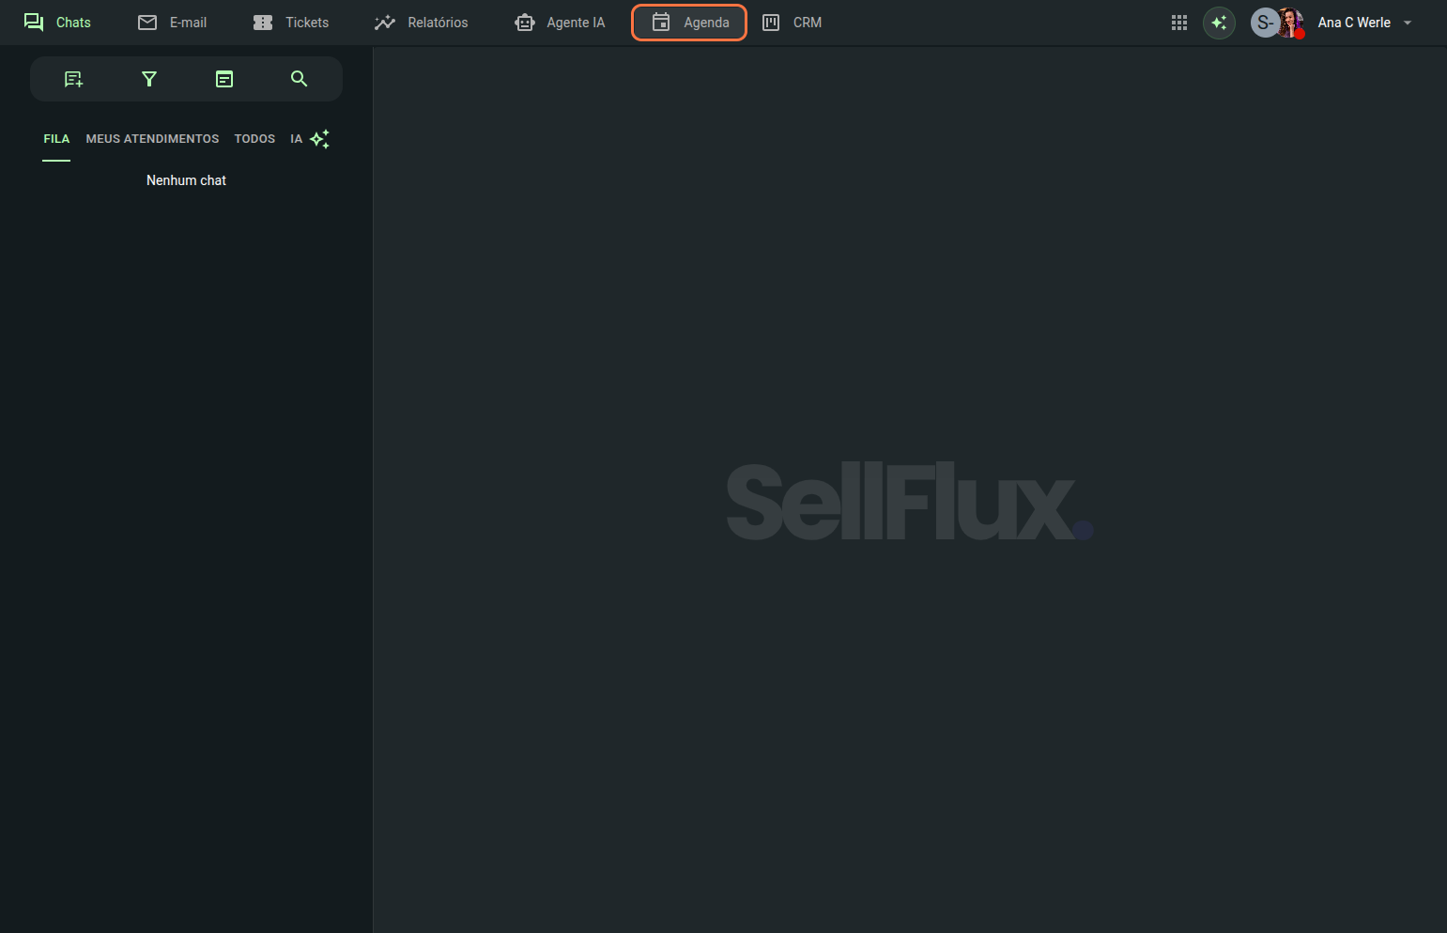
Task: Open the IA tab with sparkle icon
Action: tap(309, 139)
